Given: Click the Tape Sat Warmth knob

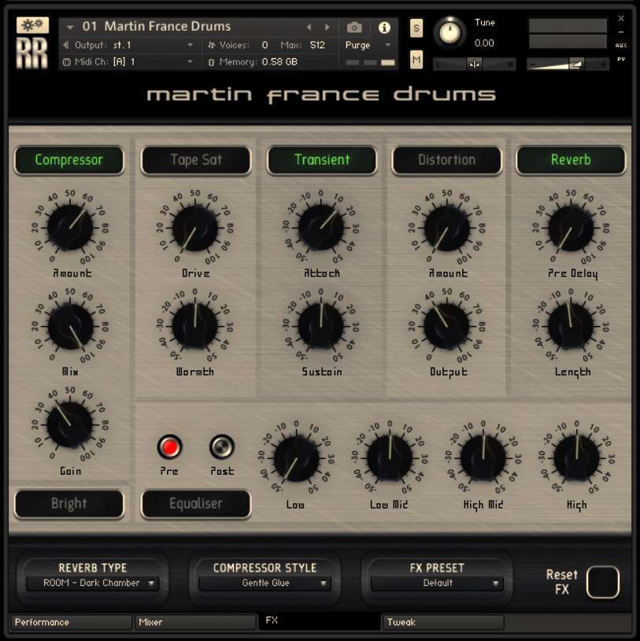Looking at the screenshot, I should pyautogui.click(x=195, y=326).
